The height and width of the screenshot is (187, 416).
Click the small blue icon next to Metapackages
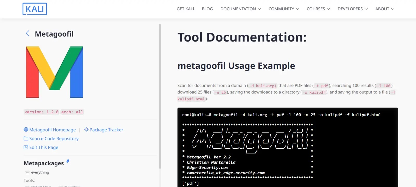pos(68,161)
